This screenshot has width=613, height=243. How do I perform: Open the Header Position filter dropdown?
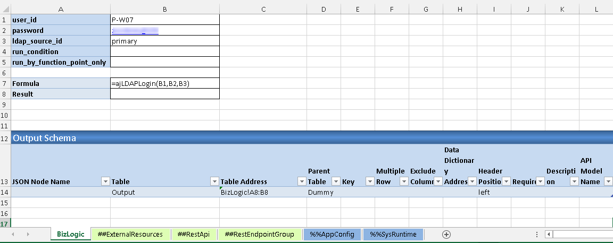pos(506,181)
